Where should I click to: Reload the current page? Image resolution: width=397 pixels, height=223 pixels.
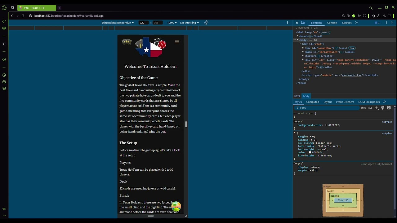point(23,16)
